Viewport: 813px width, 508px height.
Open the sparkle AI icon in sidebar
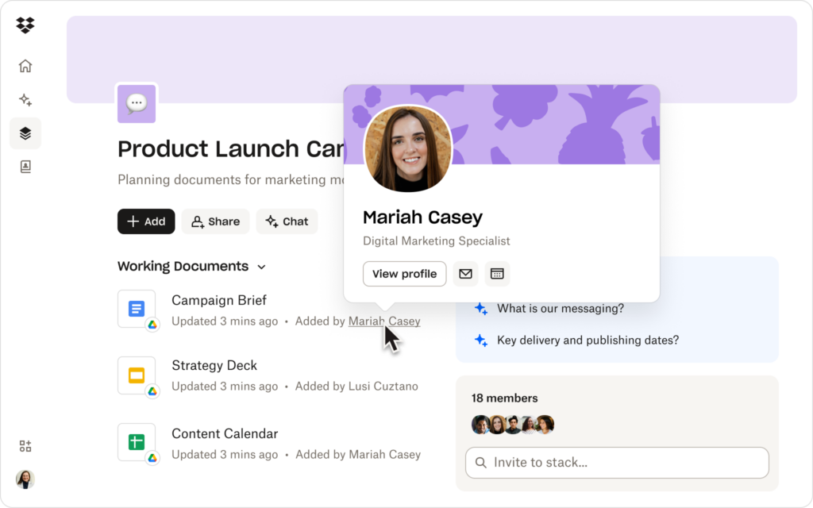coord(25,100)
